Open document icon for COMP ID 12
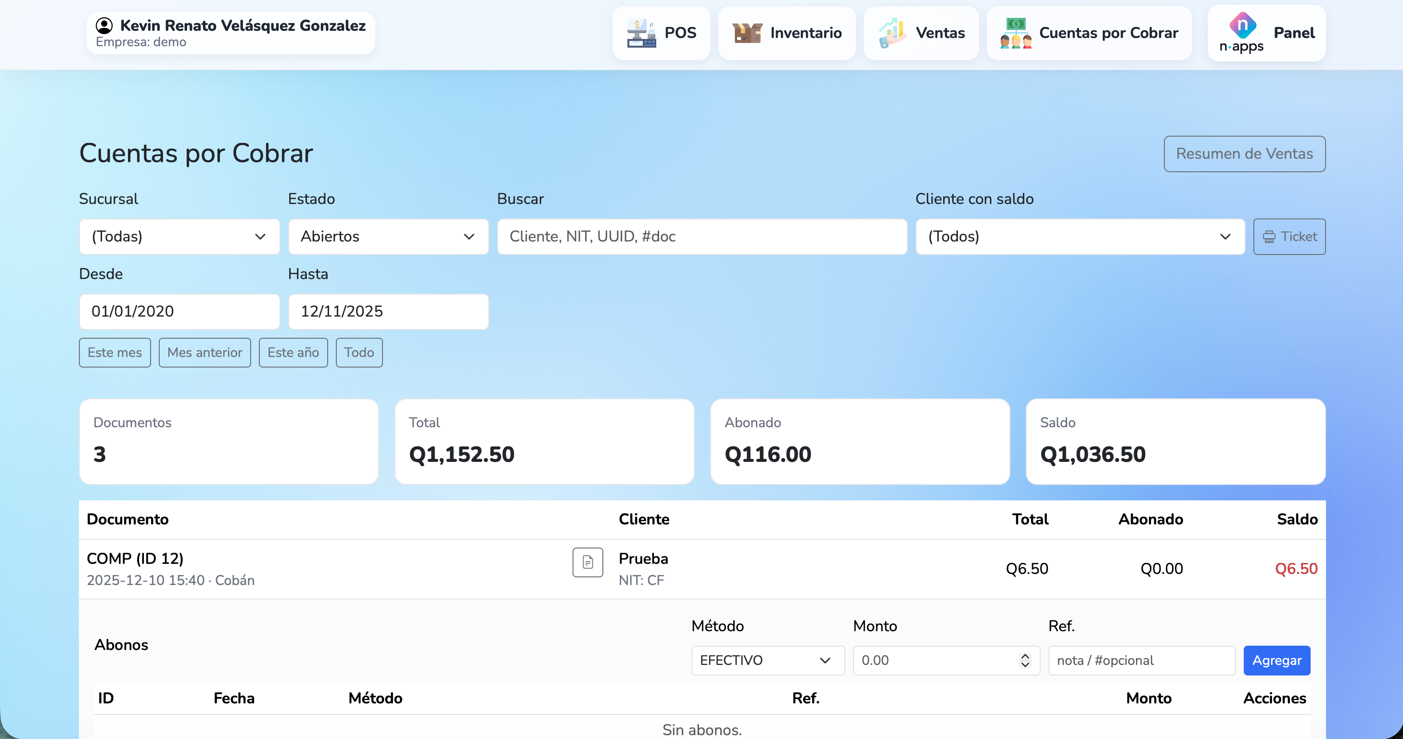The width and height of the screenshot is (1403, 739). (x=587, y=562)
